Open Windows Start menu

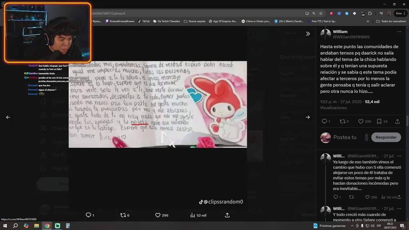click(x=5, y=226)
